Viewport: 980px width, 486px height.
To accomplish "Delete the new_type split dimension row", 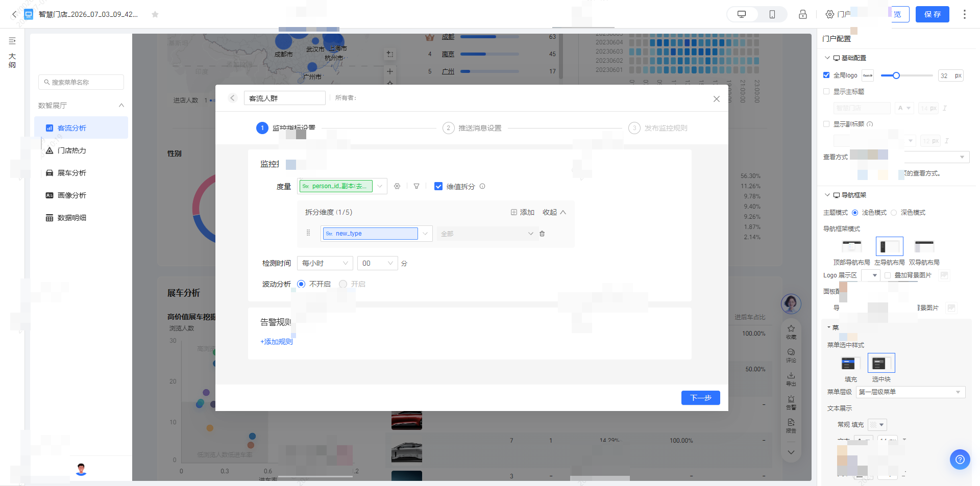I will click(542, 234).
